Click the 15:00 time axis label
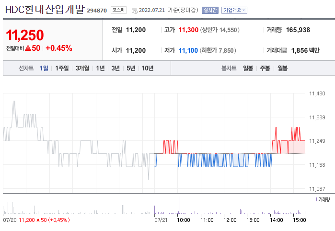This screenshot has width=335, height=231. click(x=300, y=220)
